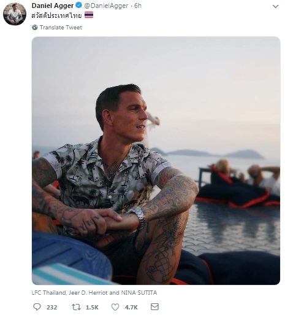
Task: Open the Daniel Agger display name
Action: click(x=53, y=6)
